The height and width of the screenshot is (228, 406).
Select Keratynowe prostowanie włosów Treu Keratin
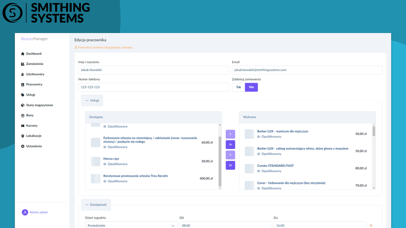point(152,179)
